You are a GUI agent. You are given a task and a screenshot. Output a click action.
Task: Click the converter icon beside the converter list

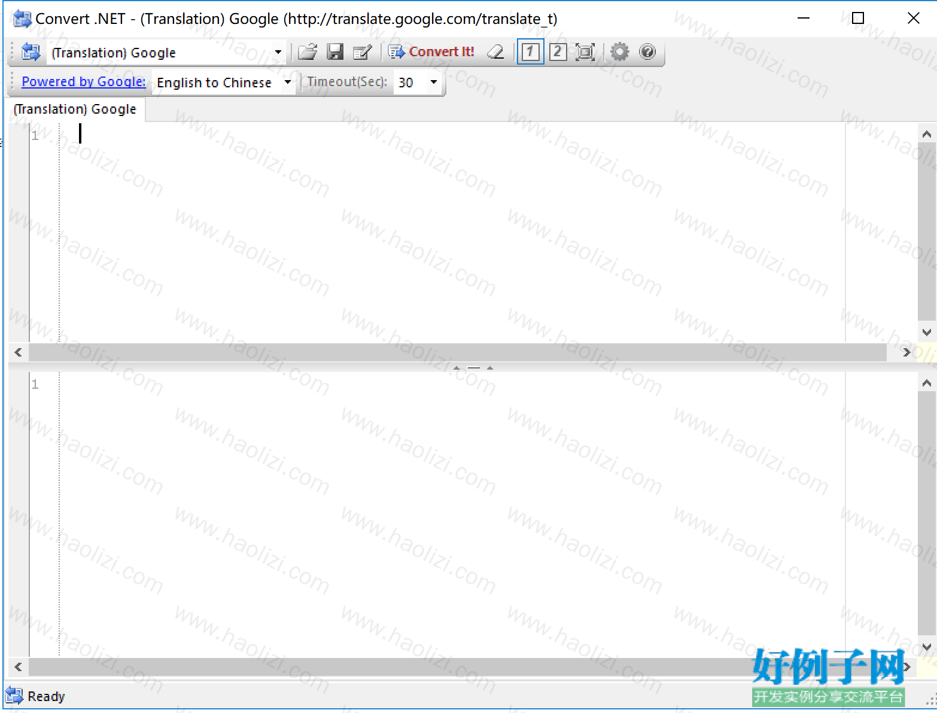31,52
